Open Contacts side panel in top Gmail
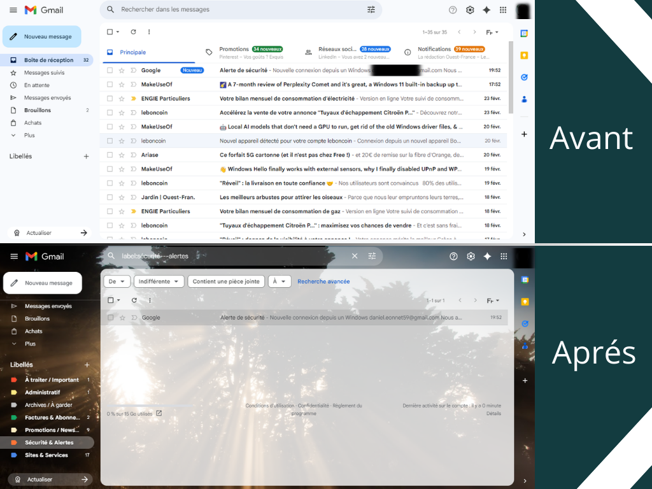652x489 pixels. [525, 99]
